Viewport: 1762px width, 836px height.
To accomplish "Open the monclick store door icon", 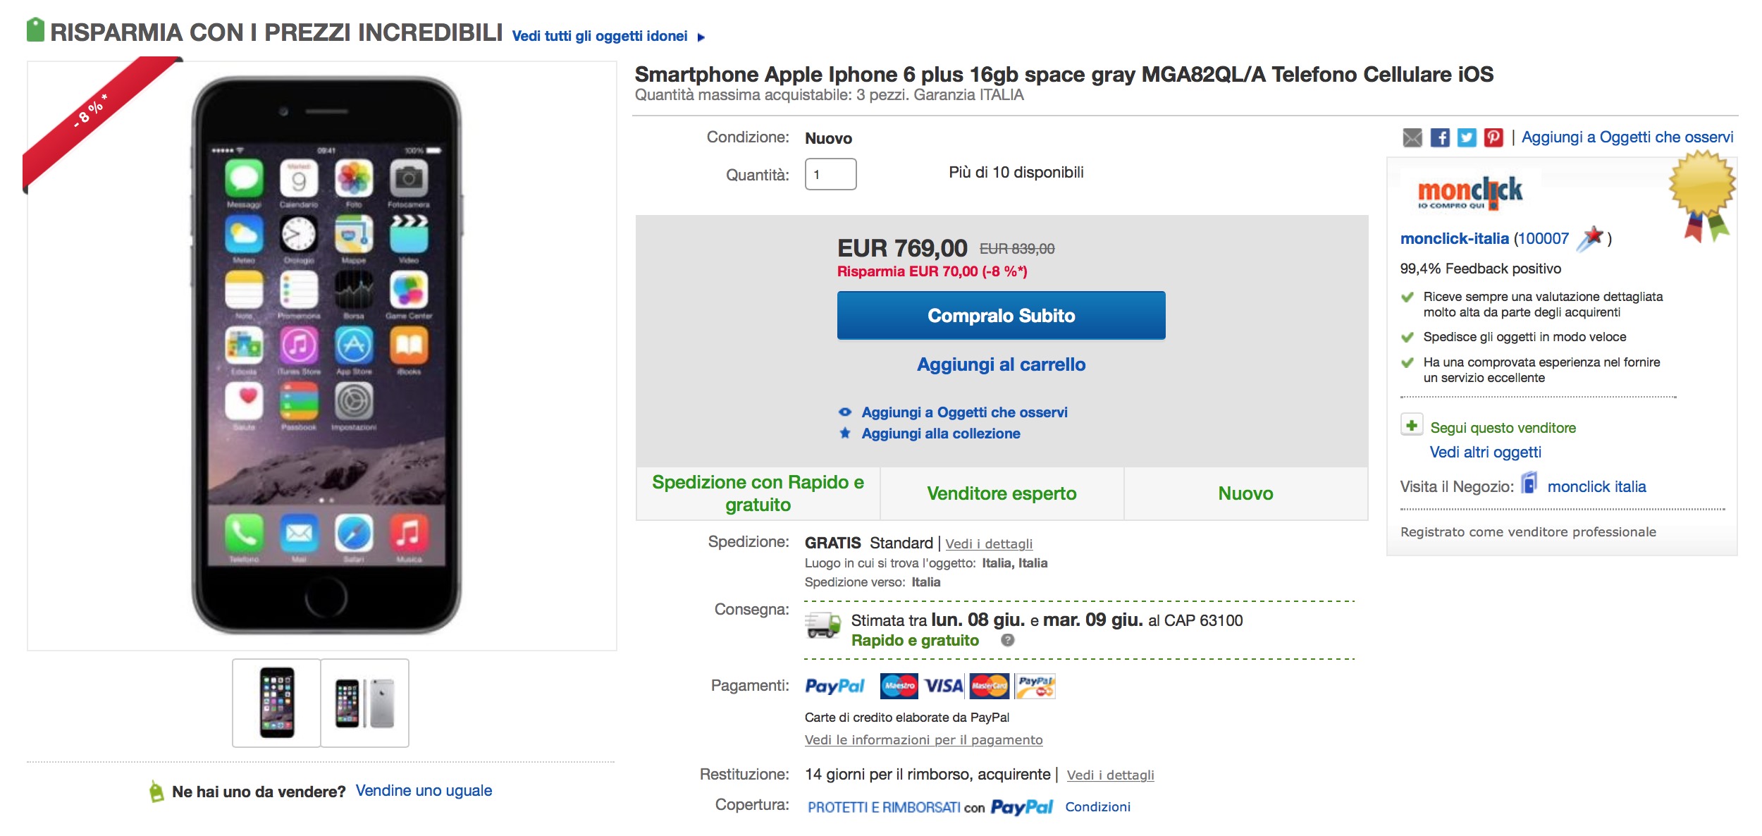I will pyautogui.click(x=1529, y=484).
